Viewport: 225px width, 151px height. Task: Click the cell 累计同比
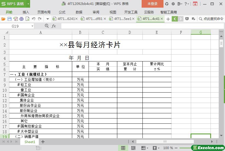[157, 64]
